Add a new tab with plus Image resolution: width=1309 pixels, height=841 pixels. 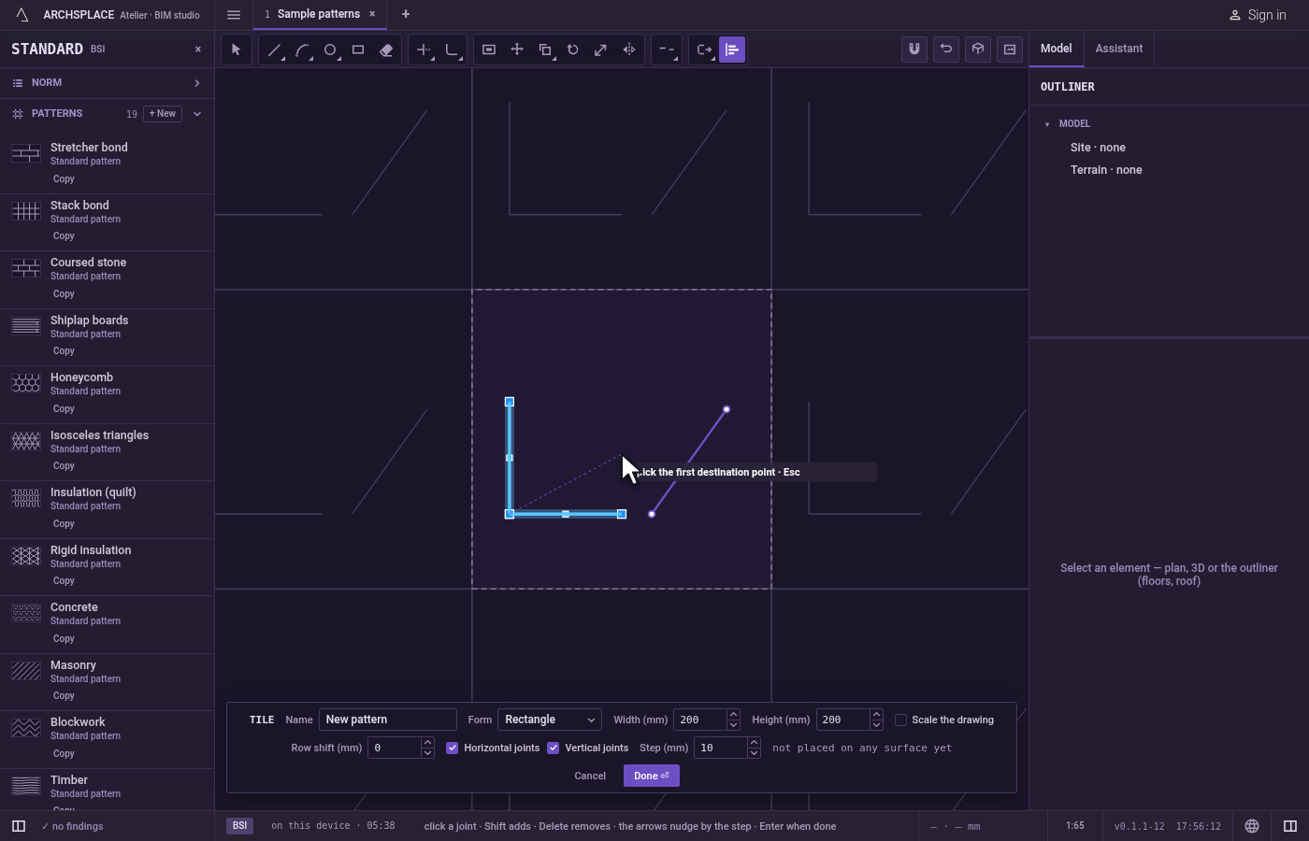tap(406, 14)
